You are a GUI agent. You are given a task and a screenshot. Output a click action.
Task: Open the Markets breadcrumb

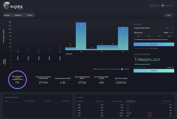[x=7, y=15]
